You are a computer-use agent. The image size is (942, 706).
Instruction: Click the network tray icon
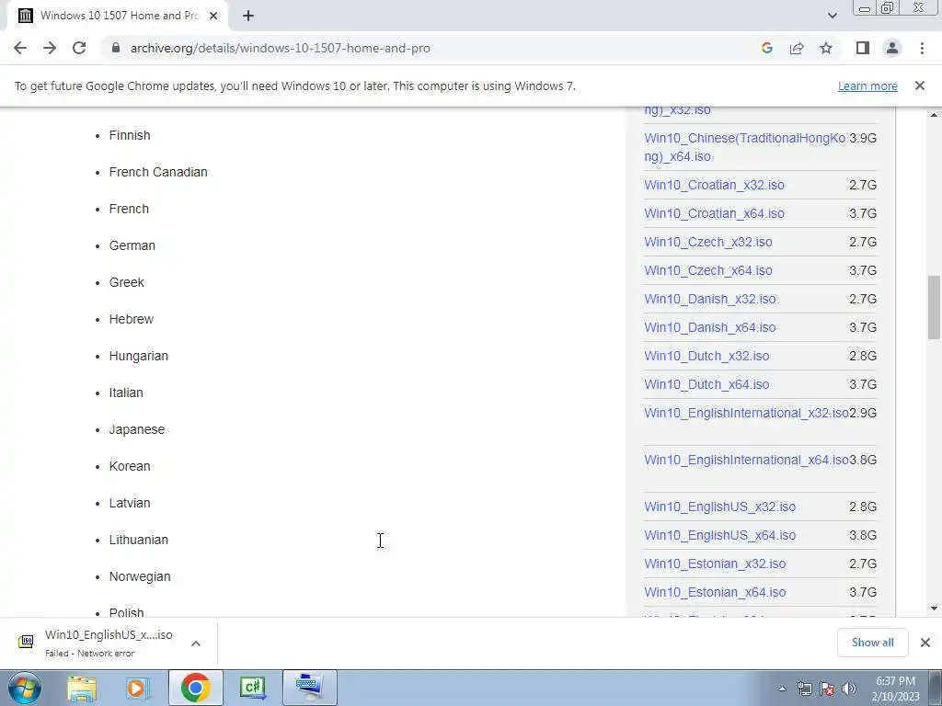pyautogui.click(x=804, y=689)
